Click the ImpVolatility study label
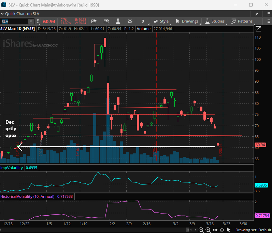Viewport: 272px width, 233px height. tap(12, 168)
